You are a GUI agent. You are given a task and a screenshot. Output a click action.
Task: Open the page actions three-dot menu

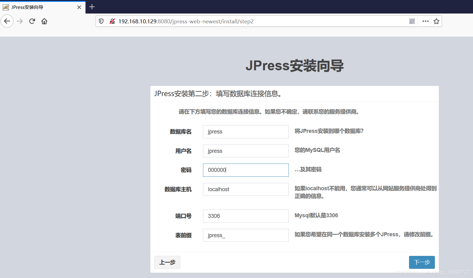(x=425, y=21)
